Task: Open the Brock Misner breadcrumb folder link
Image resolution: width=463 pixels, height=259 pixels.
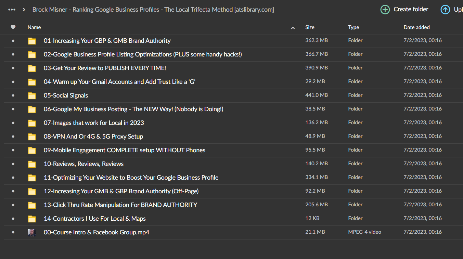Action: click(153, 10)
